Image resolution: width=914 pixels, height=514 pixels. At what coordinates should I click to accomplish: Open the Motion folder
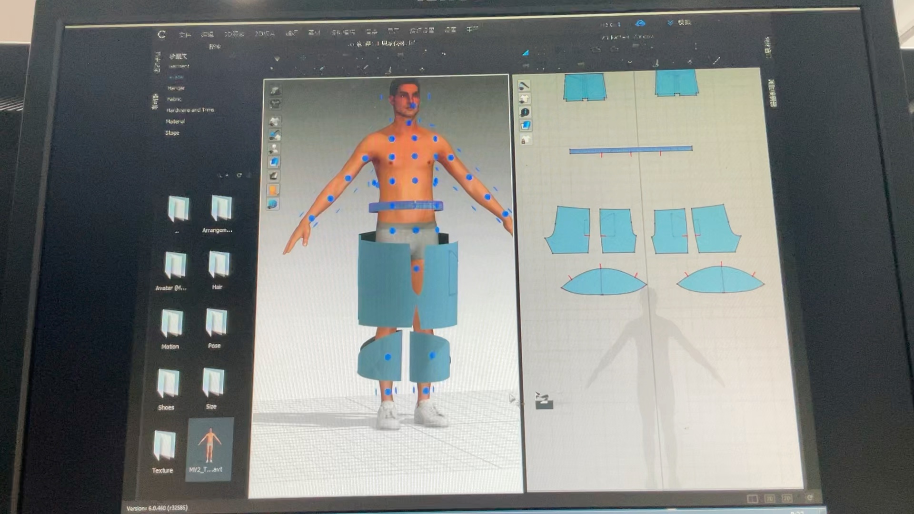pos(171,329)
